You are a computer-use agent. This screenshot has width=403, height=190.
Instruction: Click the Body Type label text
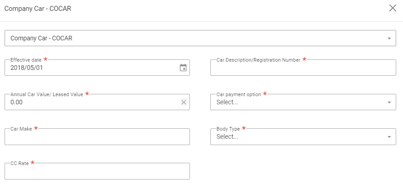click(x=228, y=129)
